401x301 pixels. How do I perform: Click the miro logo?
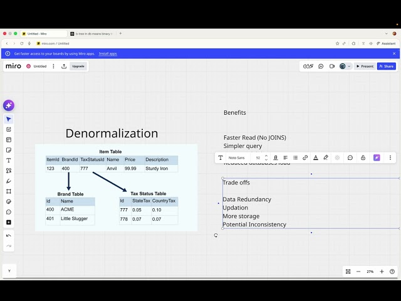point(13,66)
